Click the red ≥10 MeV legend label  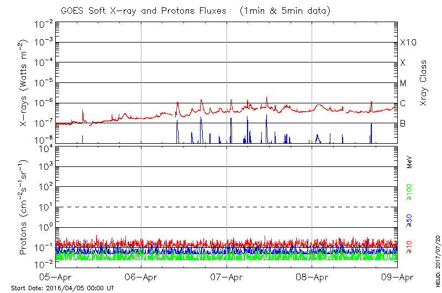[x=410, y=247]
